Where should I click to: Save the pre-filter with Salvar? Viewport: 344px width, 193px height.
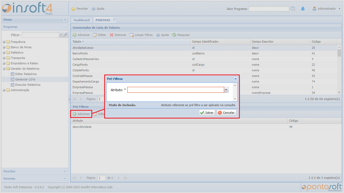207,113
